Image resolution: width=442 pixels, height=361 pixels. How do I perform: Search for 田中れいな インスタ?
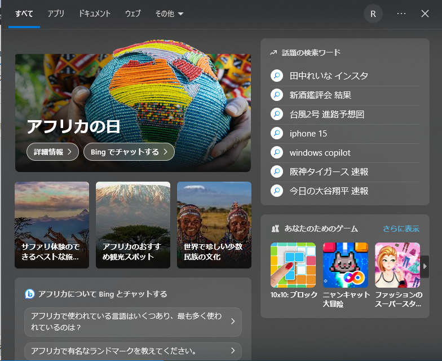click(x=329, y=76)
